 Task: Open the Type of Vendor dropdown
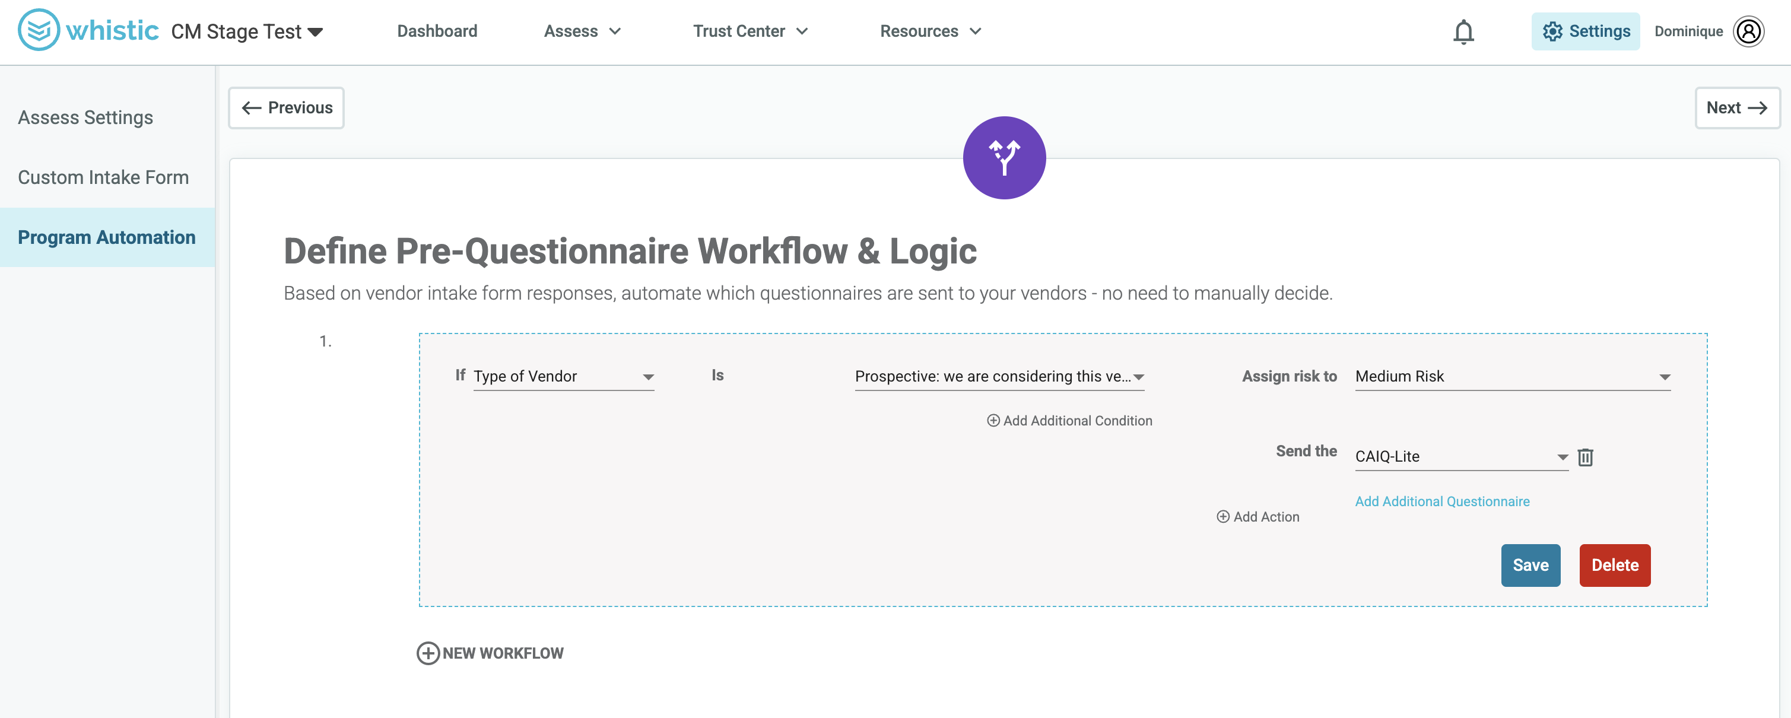564,376
